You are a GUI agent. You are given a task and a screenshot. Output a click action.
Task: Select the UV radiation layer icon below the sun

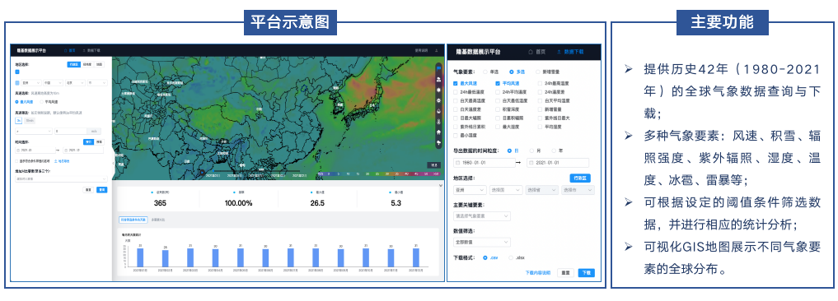point(438,100)
